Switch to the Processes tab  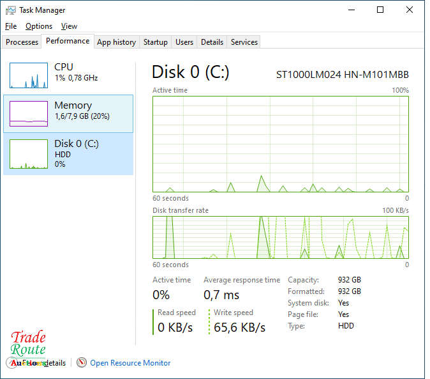point(22,42)
